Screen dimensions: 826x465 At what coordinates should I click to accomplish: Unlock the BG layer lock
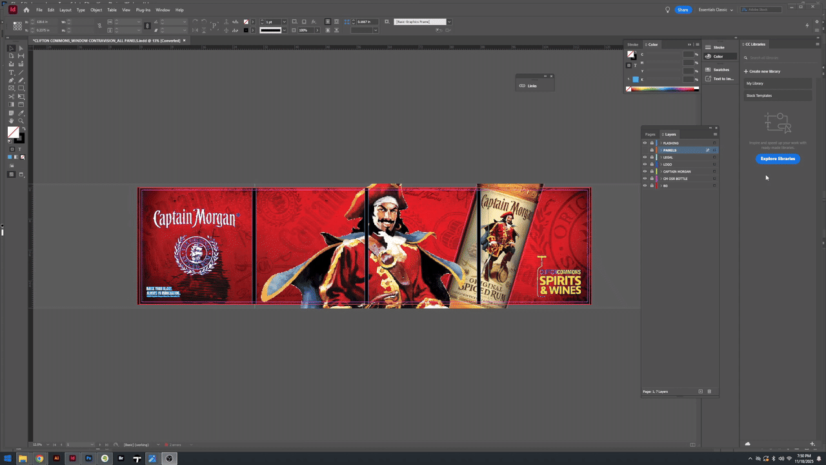(652, 185)
